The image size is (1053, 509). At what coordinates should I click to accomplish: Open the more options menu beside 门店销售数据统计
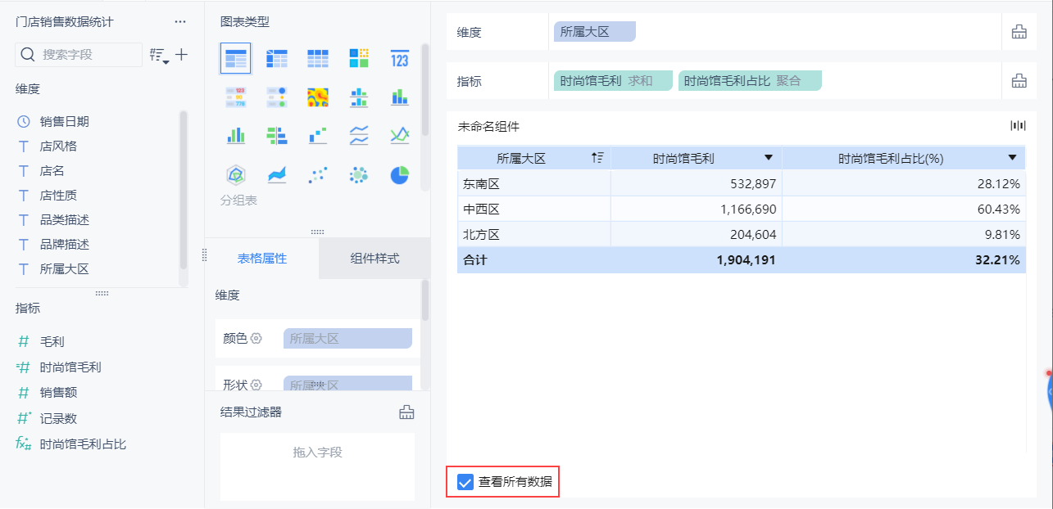coord(180,22)
